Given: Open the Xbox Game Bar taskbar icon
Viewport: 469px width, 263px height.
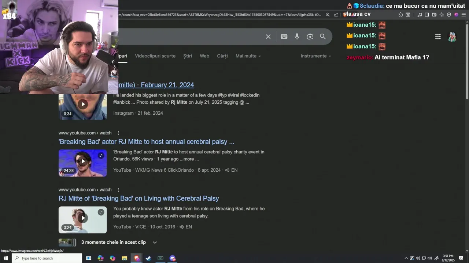Looking at the screenshot, I should 160,258.
